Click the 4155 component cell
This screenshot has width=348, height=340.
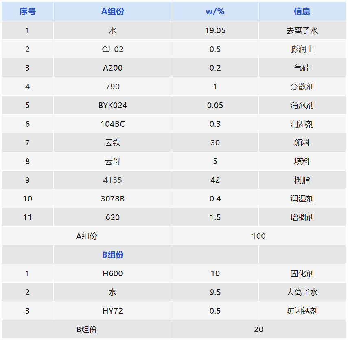pyautogui.click(x=112, y=180)
